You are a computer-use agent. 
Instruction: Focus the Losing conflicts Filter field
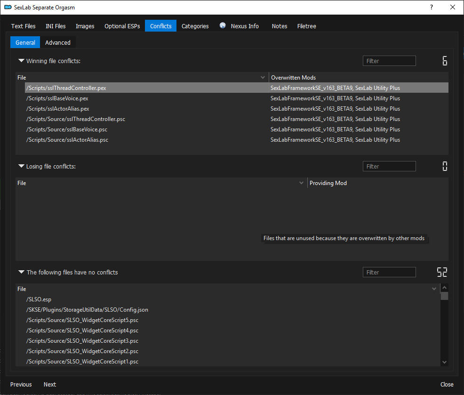(x=389, y=166)
